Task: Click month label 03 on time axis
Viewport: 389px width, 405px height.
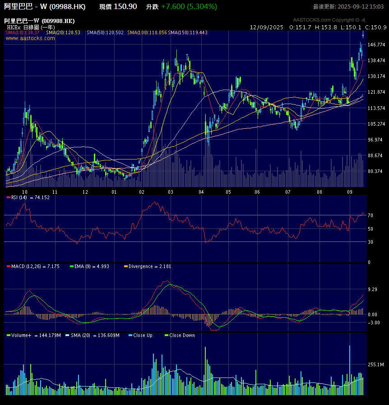Action: pyautogui.click(x=171, y=192)
